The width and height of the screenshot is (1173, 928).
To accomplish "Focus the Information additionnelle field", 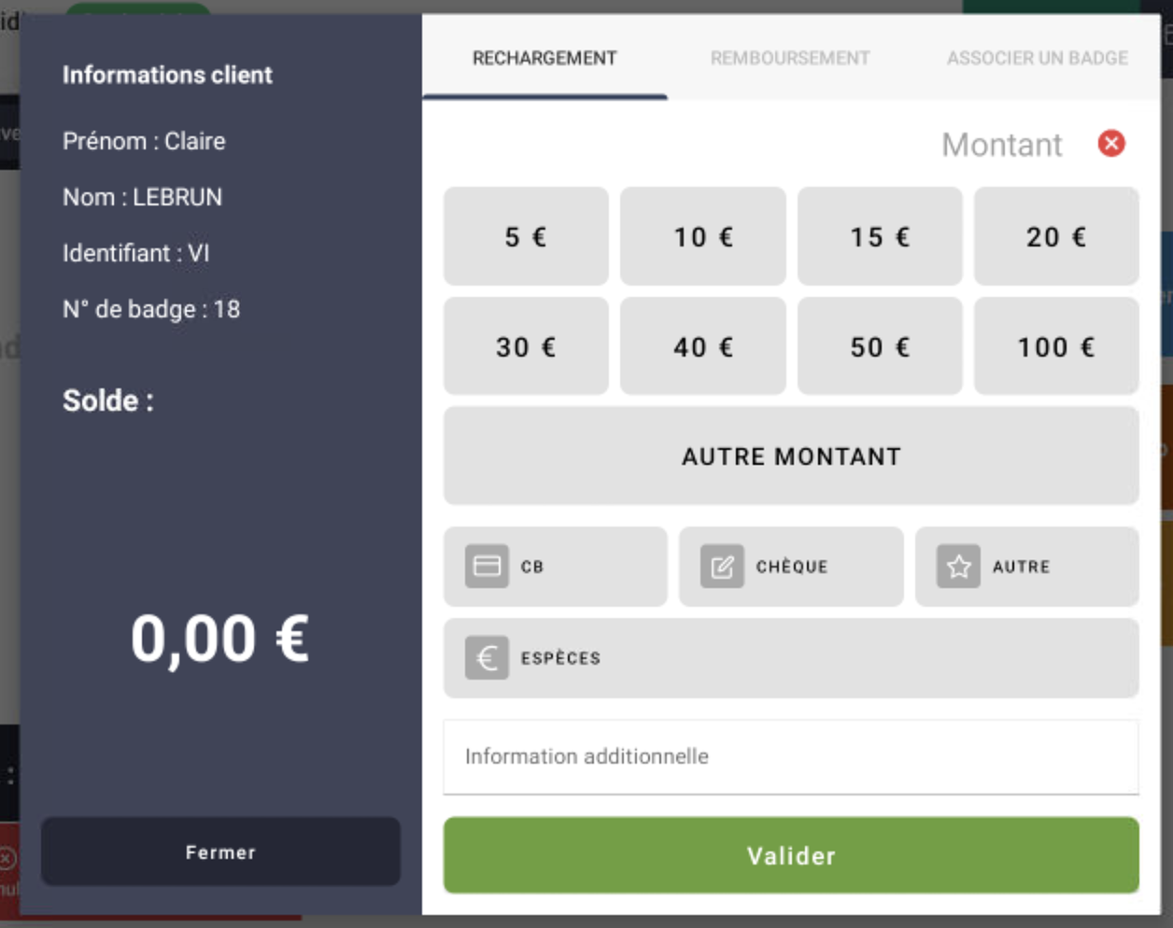I will 790,756.
